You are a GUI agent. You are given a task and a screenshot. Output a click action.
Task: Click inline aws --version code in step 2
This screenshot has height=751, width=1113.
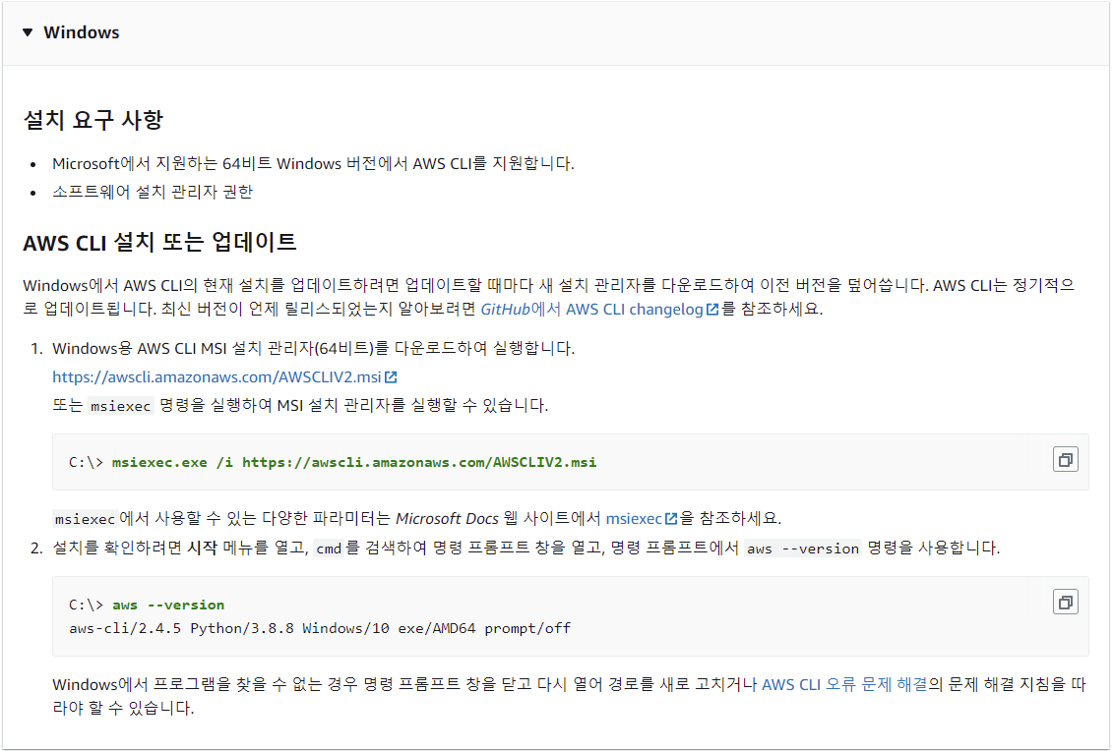(x=803, y=549)
